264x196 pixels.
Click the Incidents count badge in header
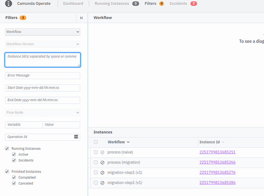(x=194, y=4)
